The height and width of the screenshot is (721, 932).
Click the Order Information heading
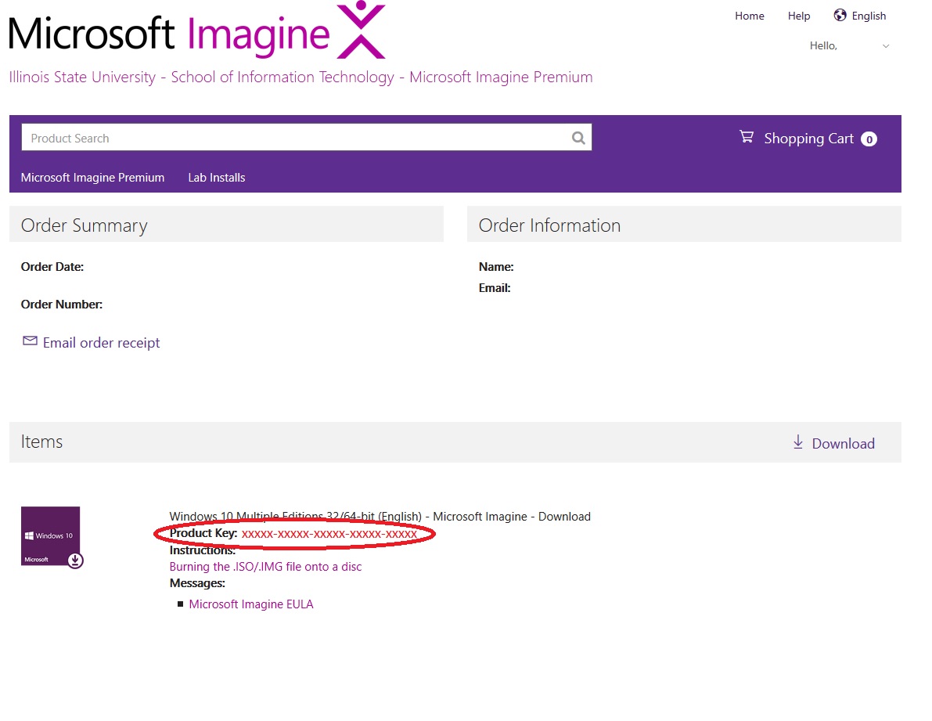point(549,225)
